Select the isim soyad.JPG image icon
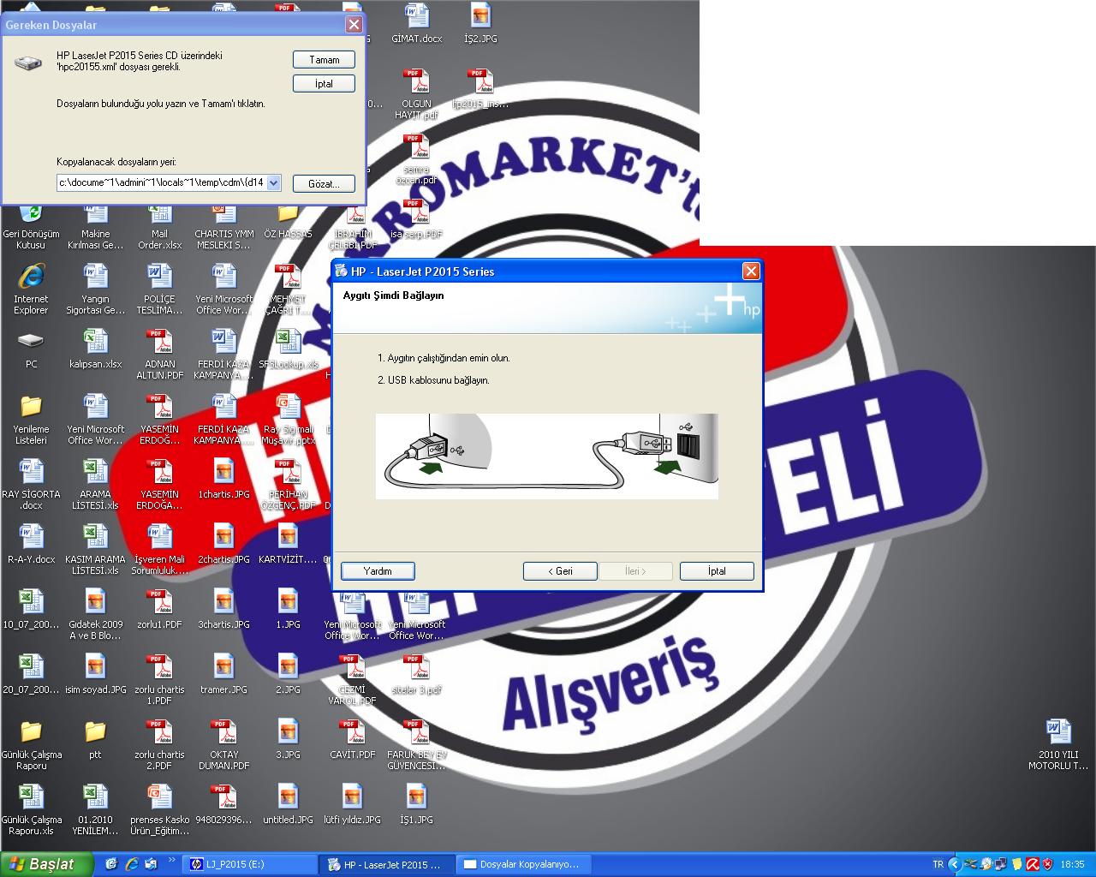This screenshot has height=877, width=1096. (x=95, y=666)
